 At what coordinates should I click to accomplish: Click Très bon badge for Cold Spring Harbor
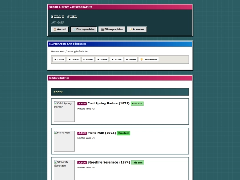click(x=137, y=104)
